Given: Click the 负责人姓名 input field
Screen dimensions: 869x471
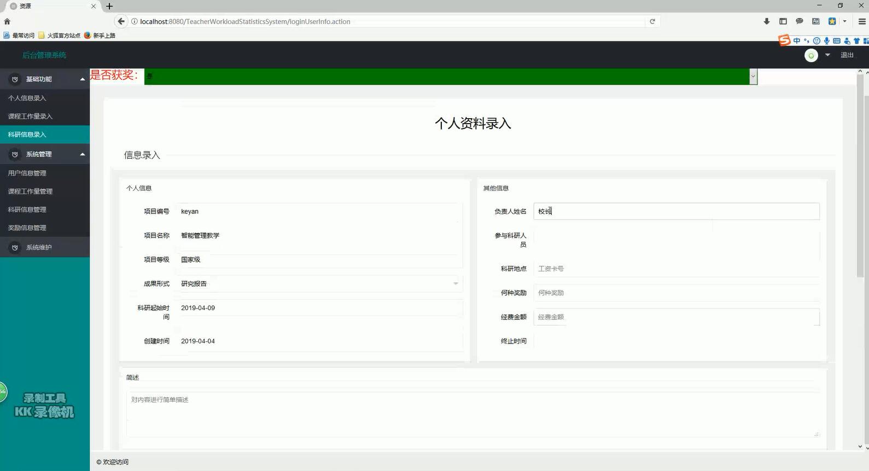Looking at the screenshot, I should 676,211.
